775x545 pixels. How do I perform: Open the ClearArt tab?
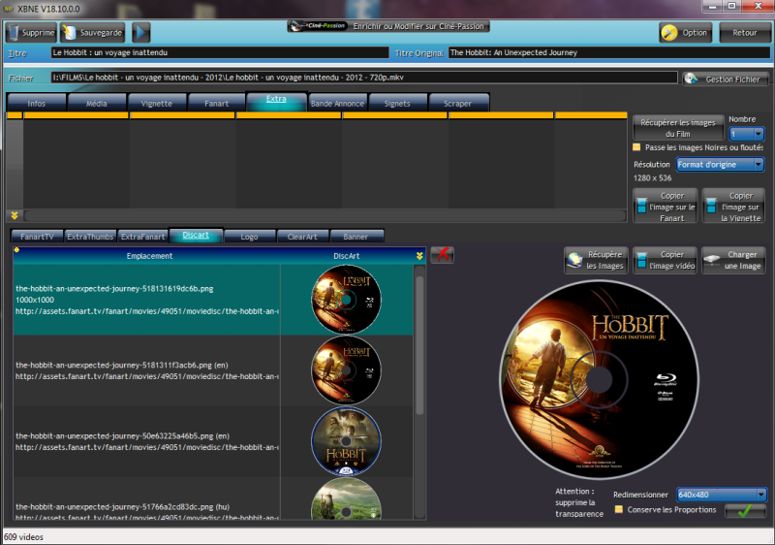click(301, 236)
